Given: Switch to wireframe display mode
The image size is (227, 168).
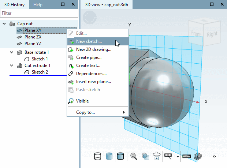Looking at the screenshot, I should (x=98, y=156).
